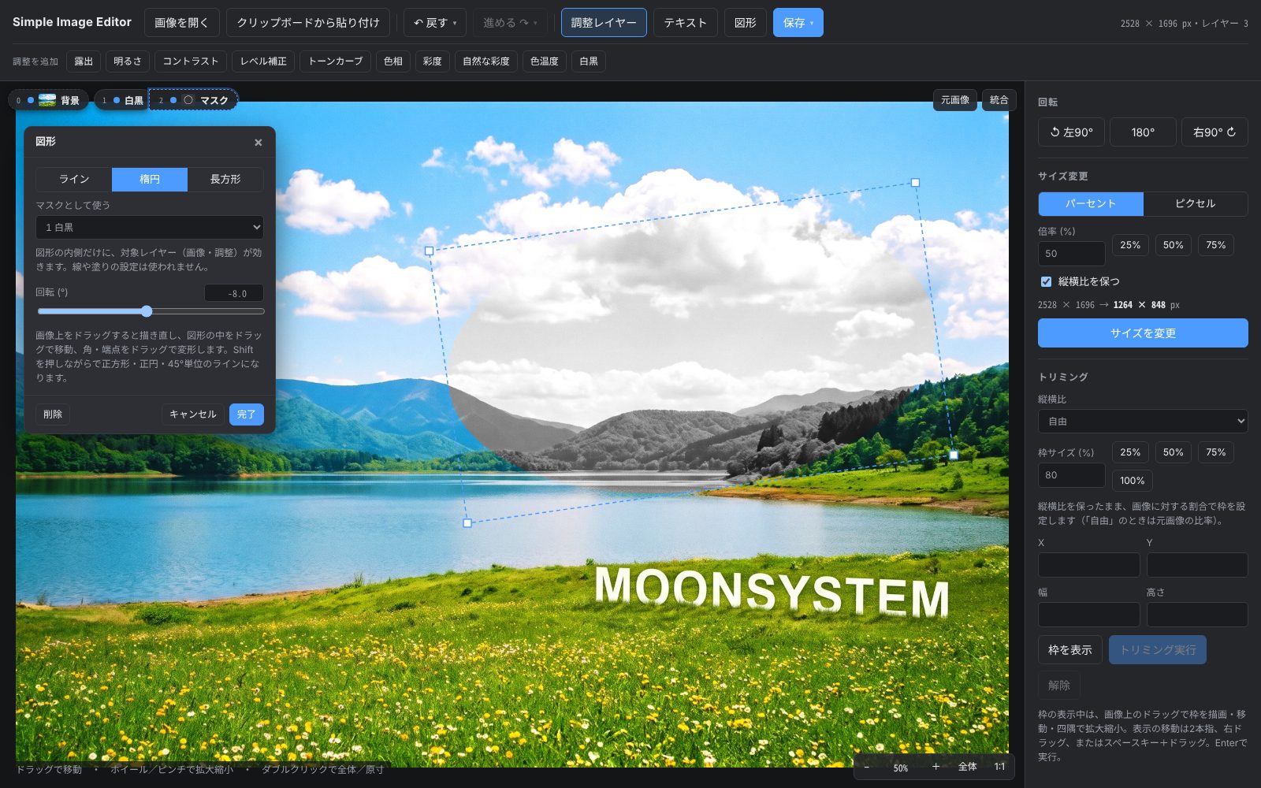Toggle visibility dot of the 白黒 layer
Screen dimensions: 1261x788
coord(117,100)
